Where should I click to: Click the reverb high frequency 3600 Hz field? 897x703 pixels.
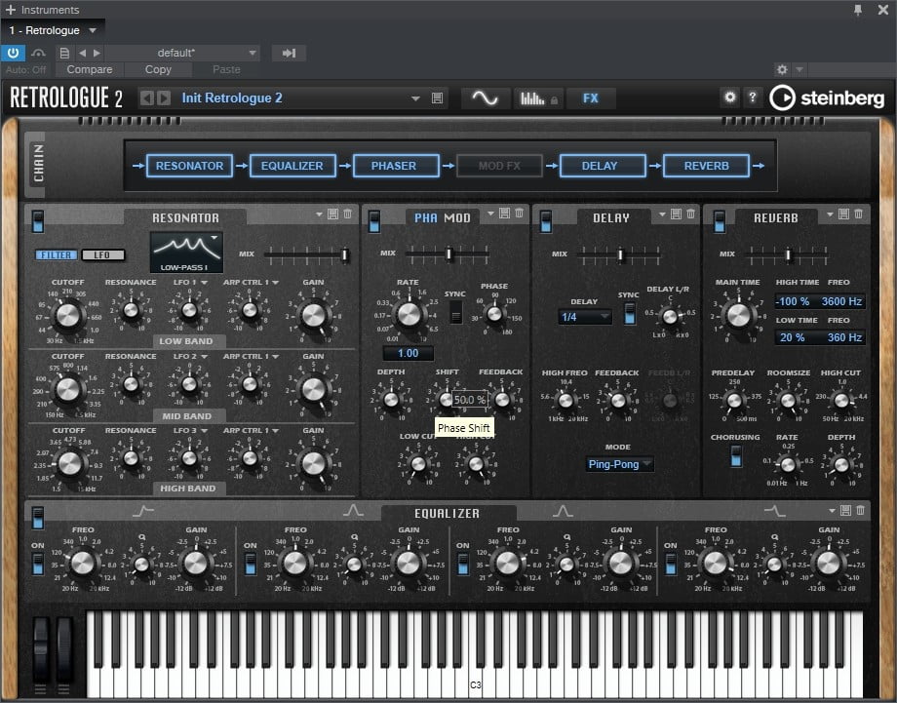click(841, 301)
